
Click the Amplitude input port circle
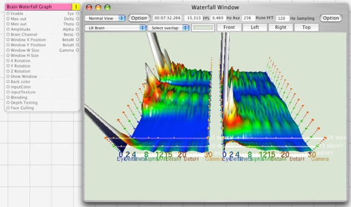click(x=8, y=29)
